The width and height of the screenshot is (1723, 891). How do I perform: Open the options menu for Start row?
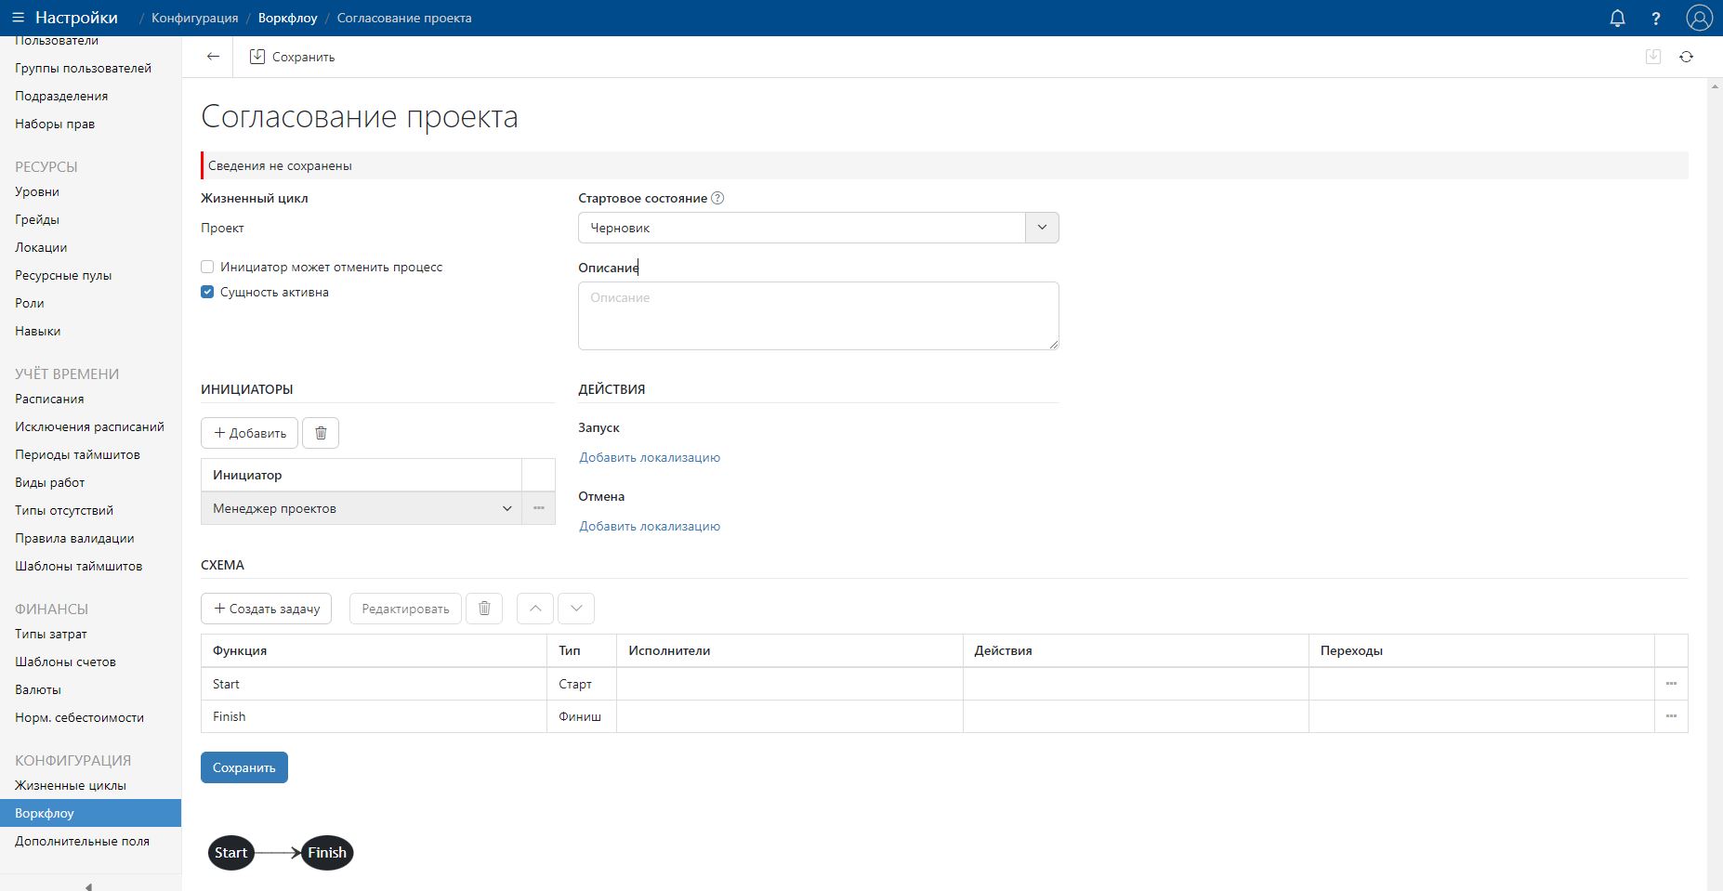pos(1671,684)
